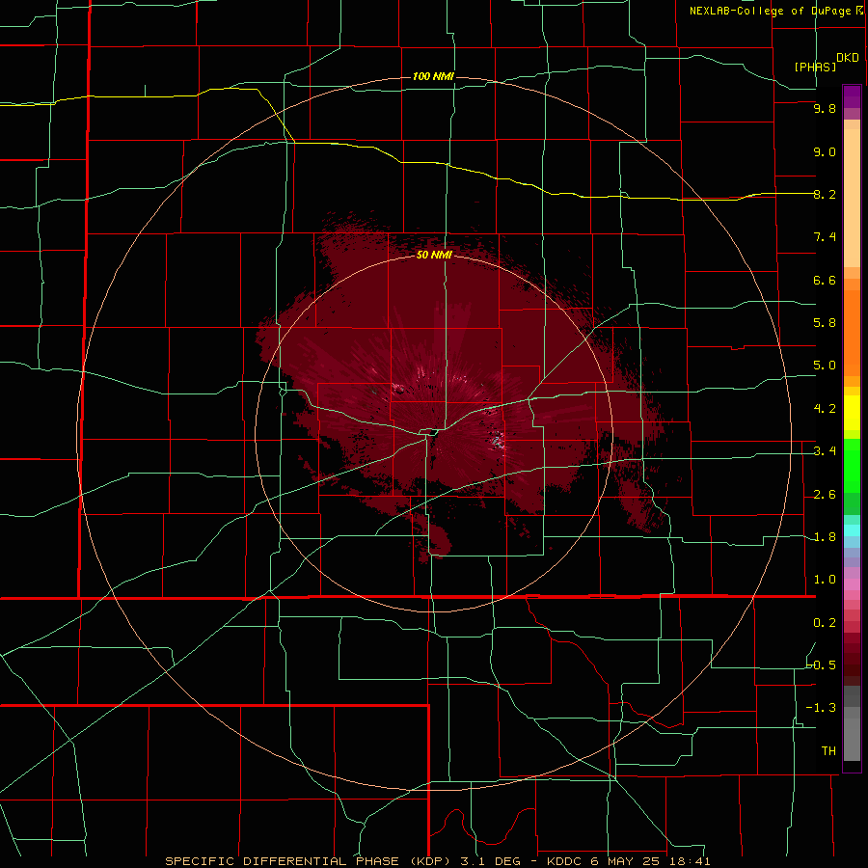
Task: Click the 50 NMI range ring label
Action: tap(434, 255)
